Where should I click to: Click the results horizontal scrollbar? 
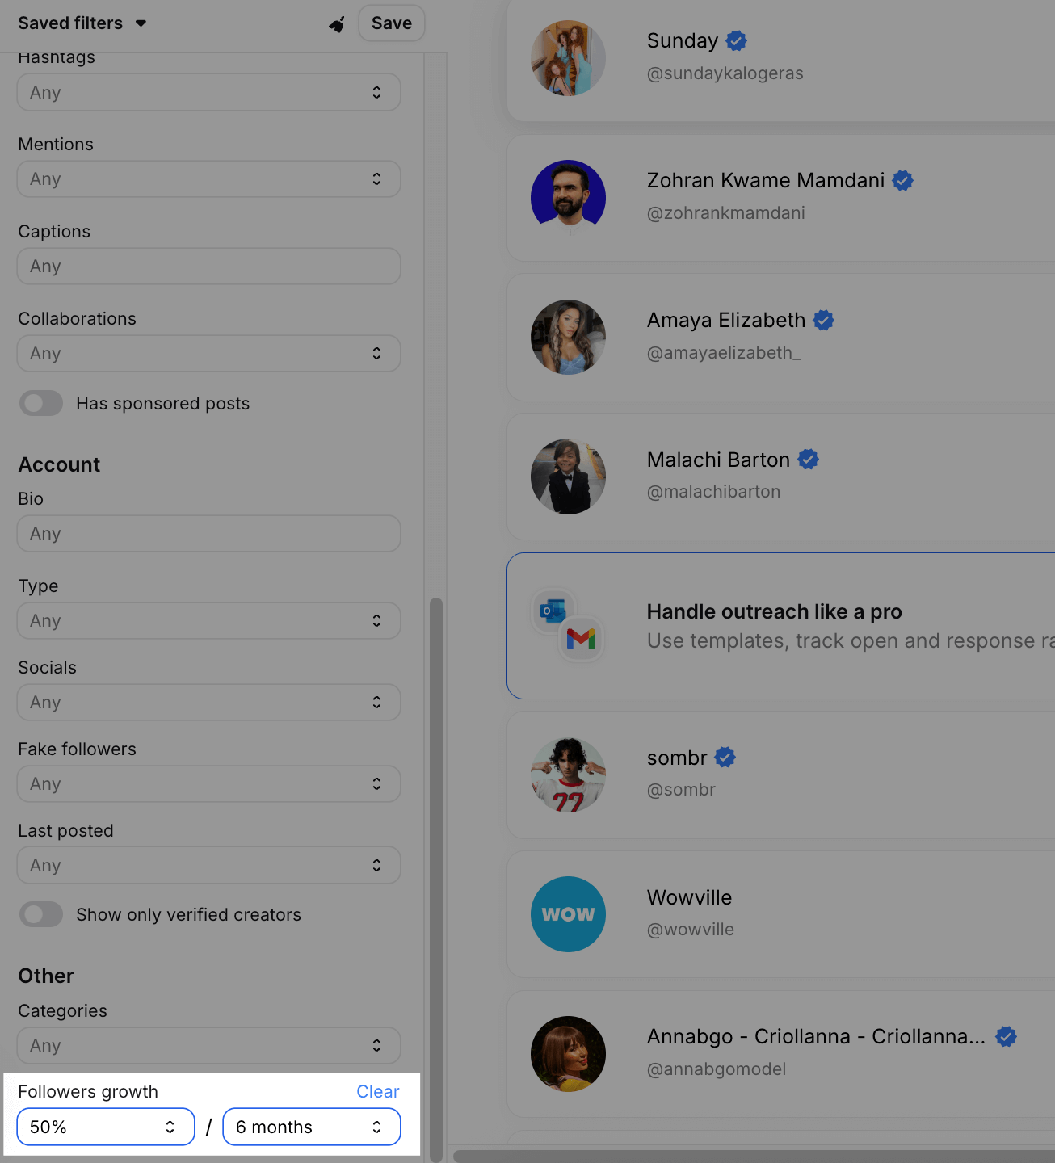[754, 1156]
